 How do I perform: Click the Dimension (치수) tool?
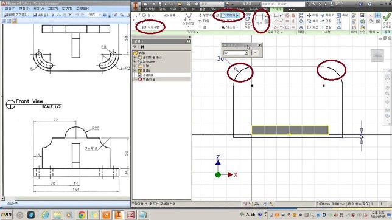(259, 19)
